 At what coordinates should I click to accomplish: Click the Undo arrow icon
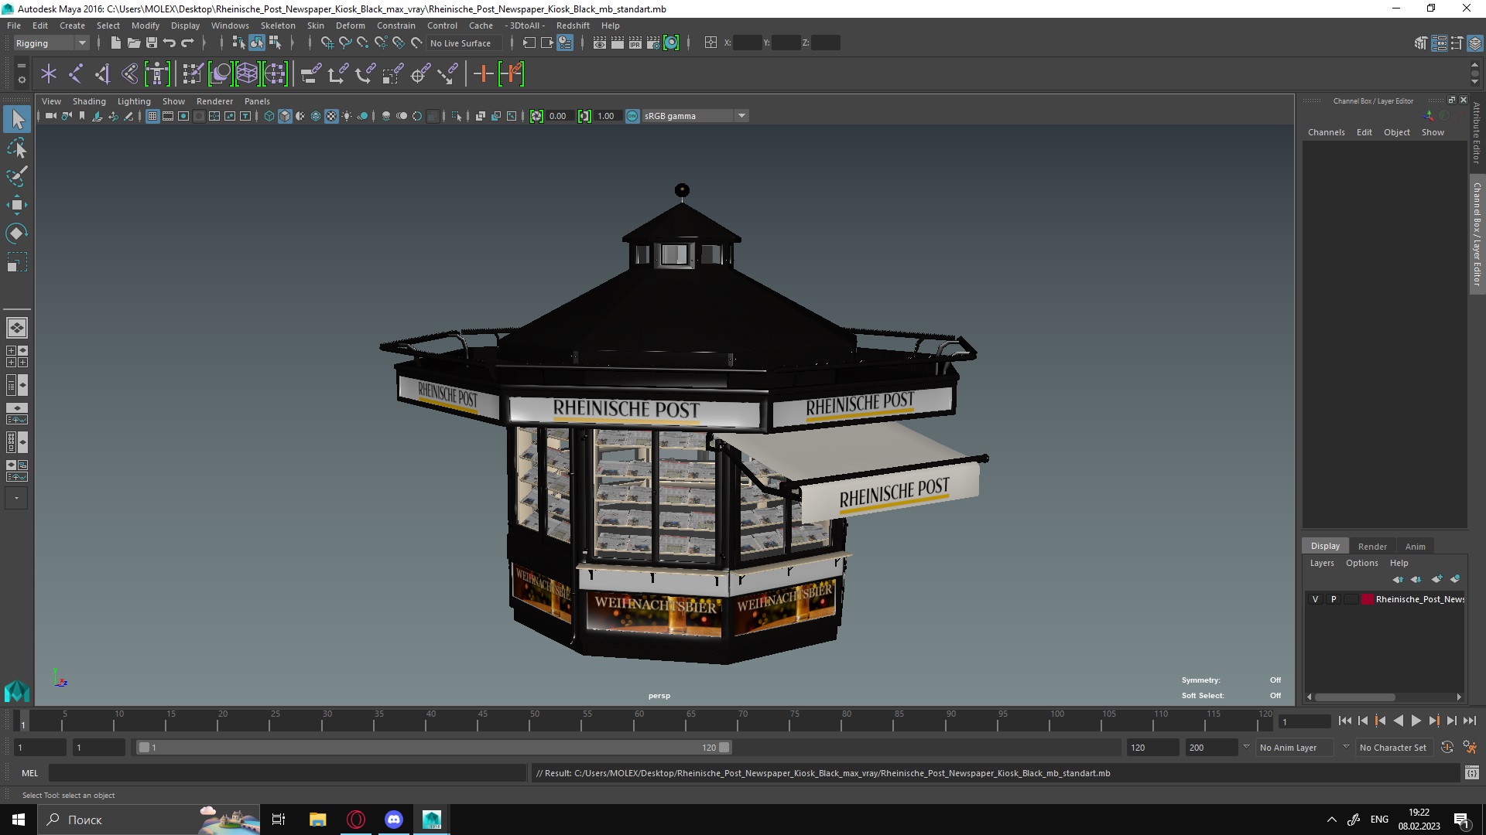(169, 43)
